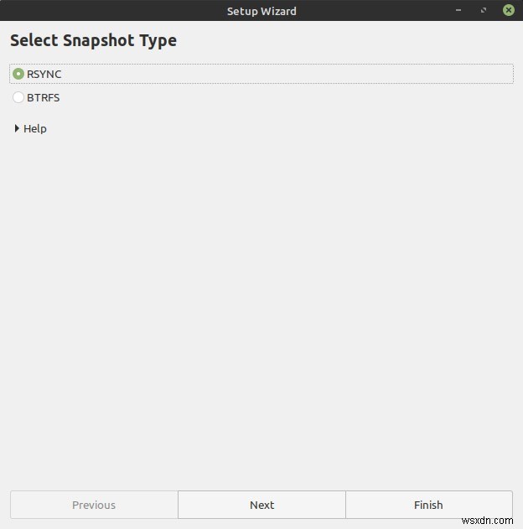Go back with the Previous button
The height and width of the screenshot is (529, 523).
pyautogui.click(x=94, y=505)
